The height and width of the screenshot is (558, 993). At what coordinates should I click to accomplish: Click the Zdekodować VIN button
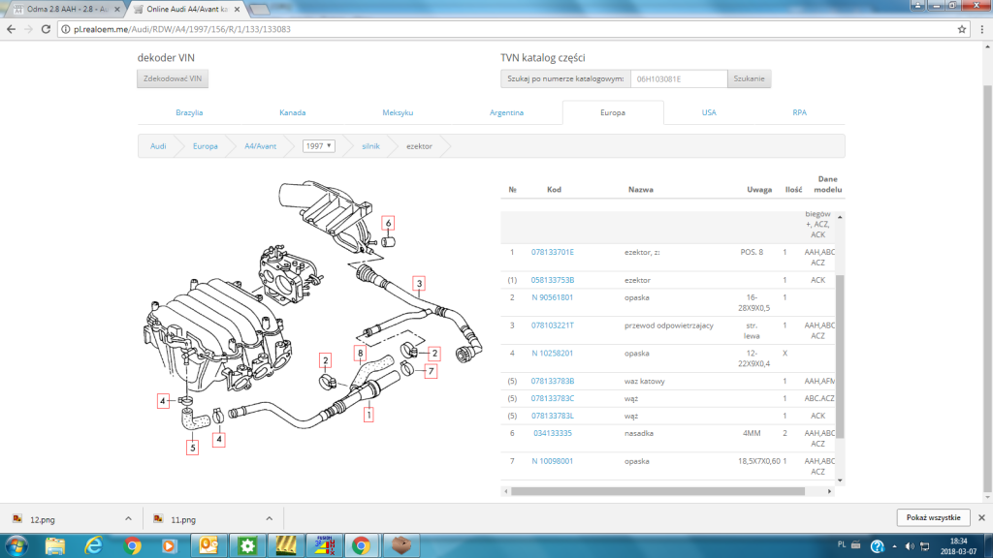(173, 79)
